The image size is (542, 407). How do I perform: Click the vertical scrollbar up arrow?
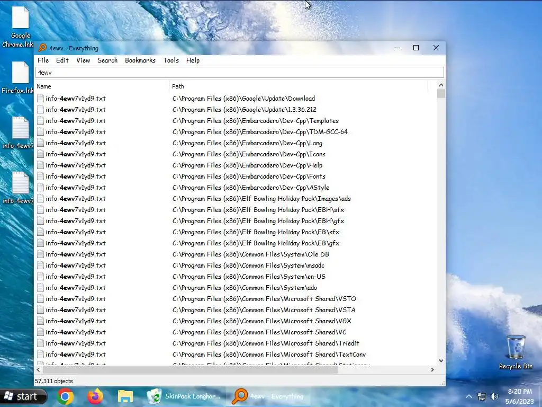pos(441,85)
